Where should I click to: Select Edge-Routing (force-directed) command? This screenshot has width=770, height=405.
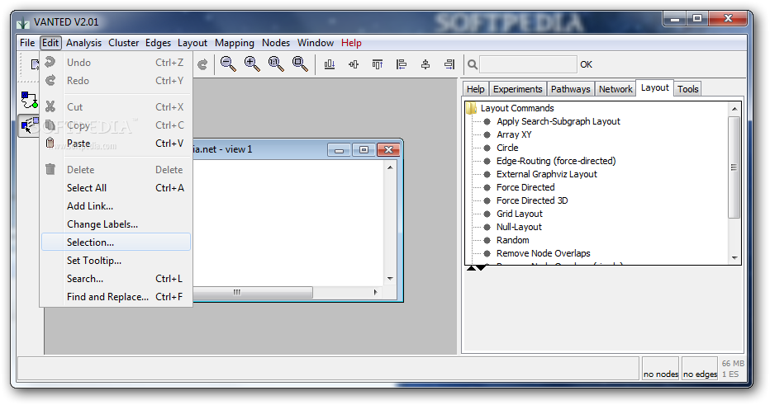pyautogui.click(x=556, y=161)
